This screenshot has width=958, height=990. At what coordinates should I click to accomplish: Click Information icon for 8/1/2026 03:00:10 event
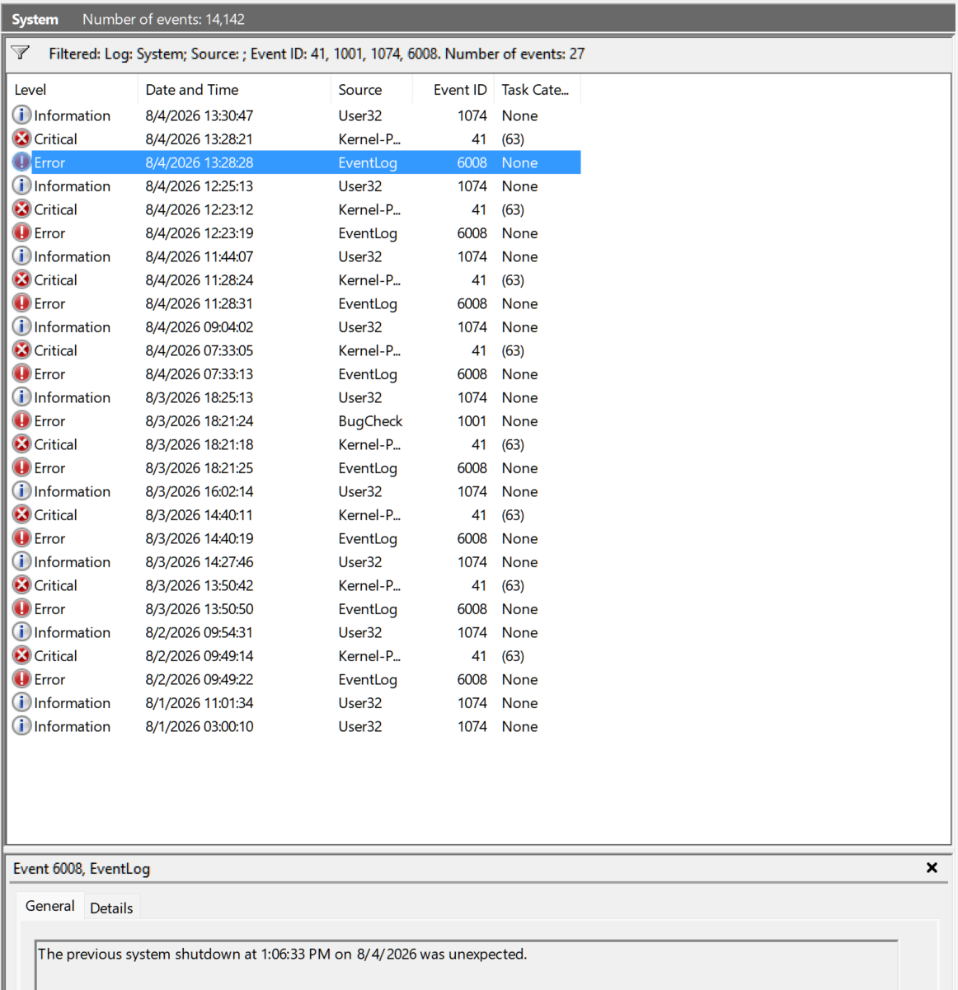(22, 725)
